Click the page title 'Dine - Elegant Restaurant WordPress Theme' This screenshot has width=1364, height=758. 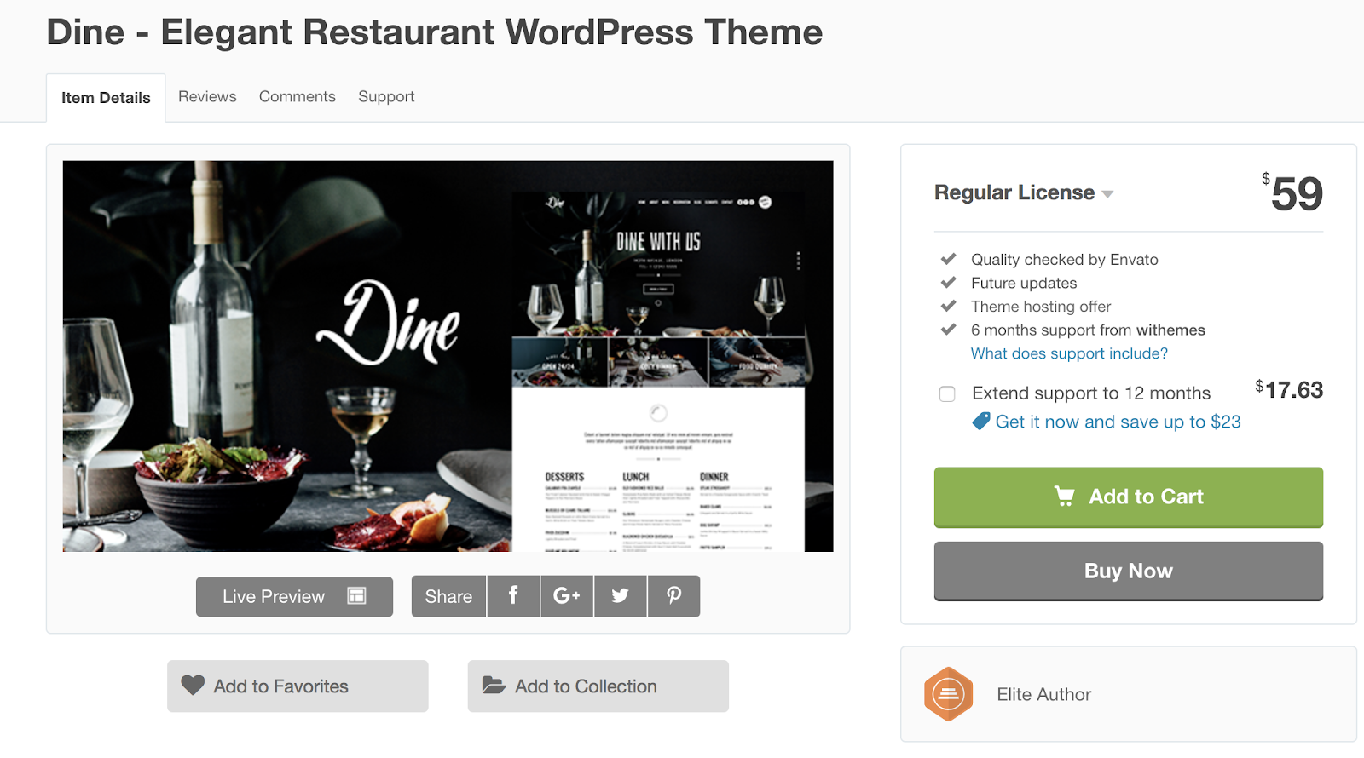click(435, 32)
